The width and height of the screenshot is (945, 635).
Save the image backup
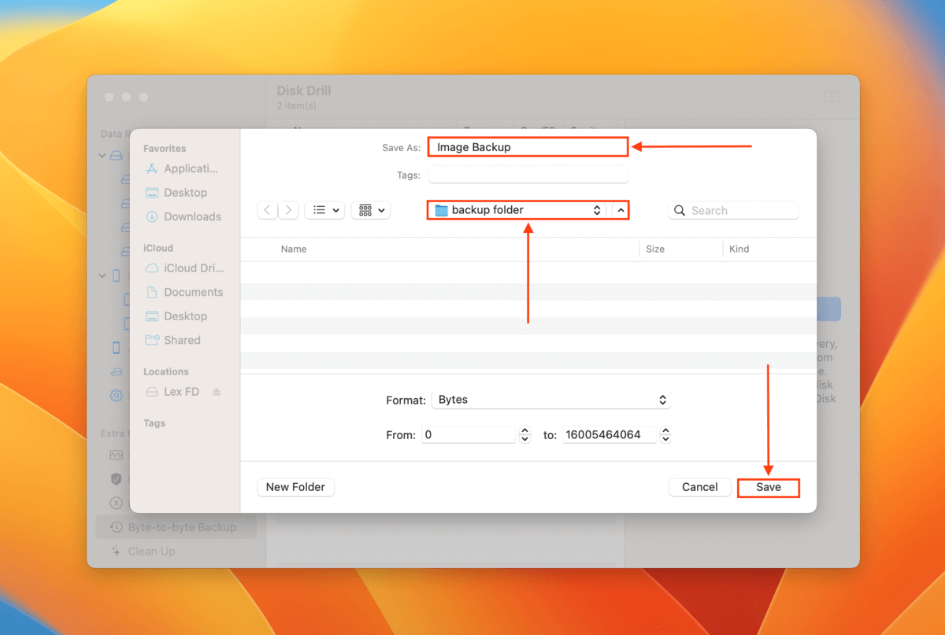coord(769,487)
